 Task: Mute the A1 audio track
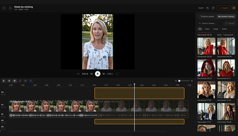(2, 117)
